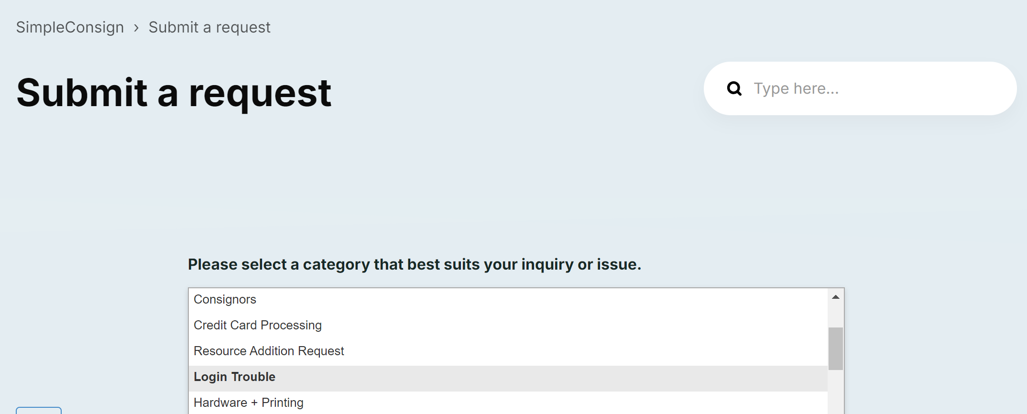Screen dimensions: 1027x414
Task: Click the category selection prompt label
Action: pyautogui.click(x=415, y=264)
